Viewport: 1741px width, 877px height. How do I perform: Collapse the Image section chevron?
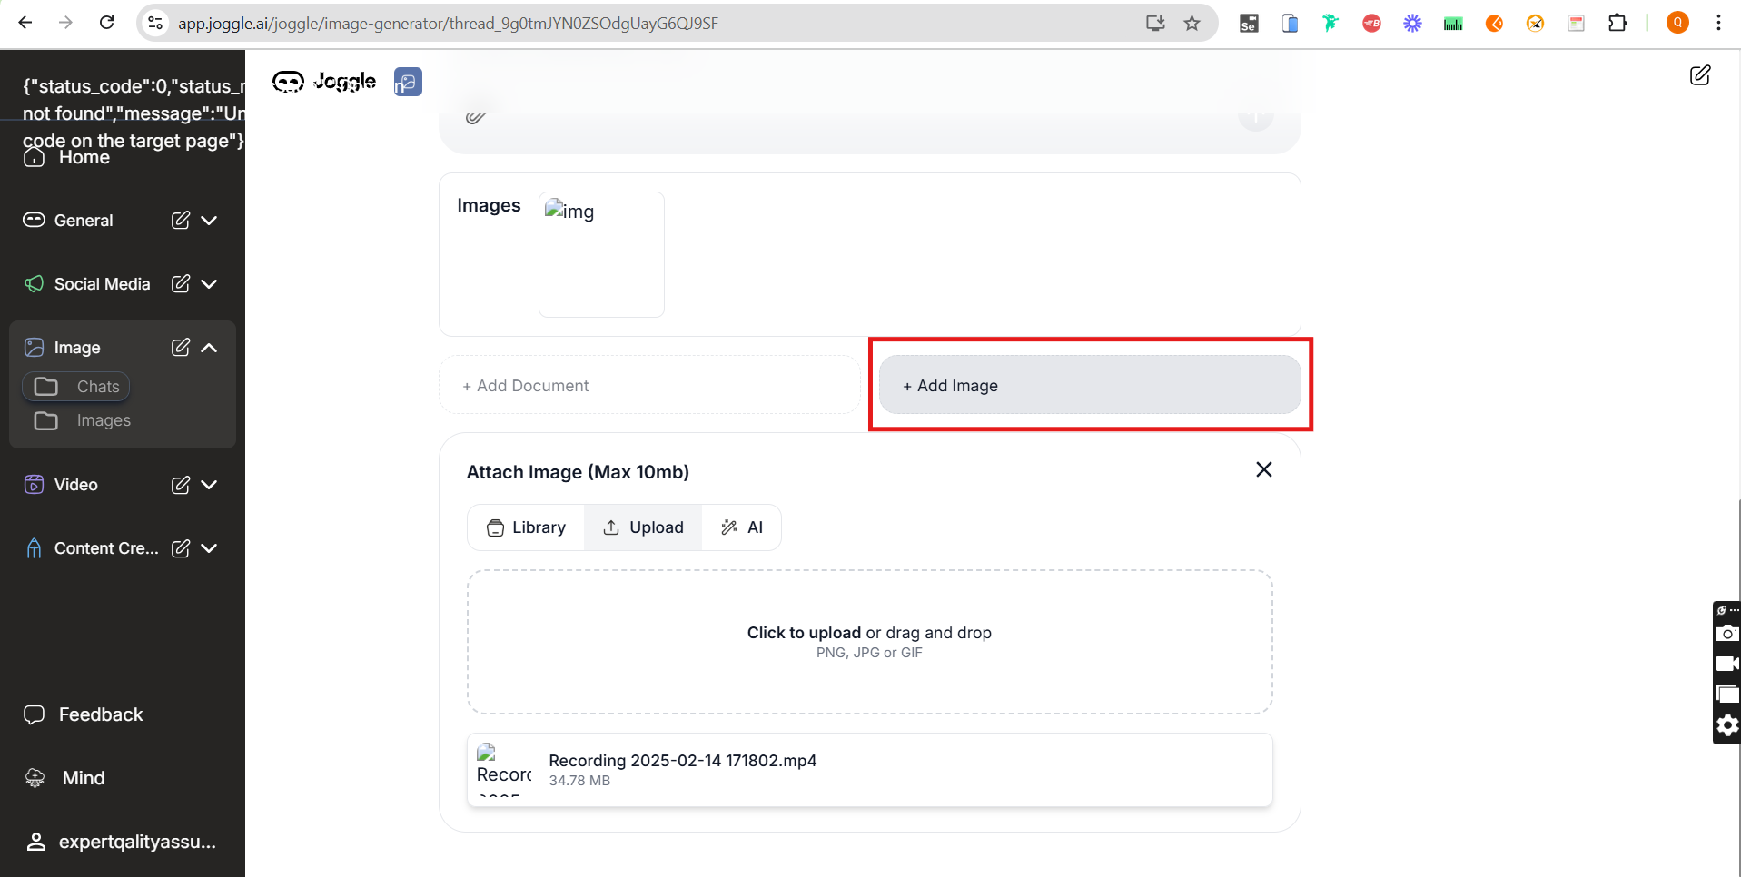(209, 348)
